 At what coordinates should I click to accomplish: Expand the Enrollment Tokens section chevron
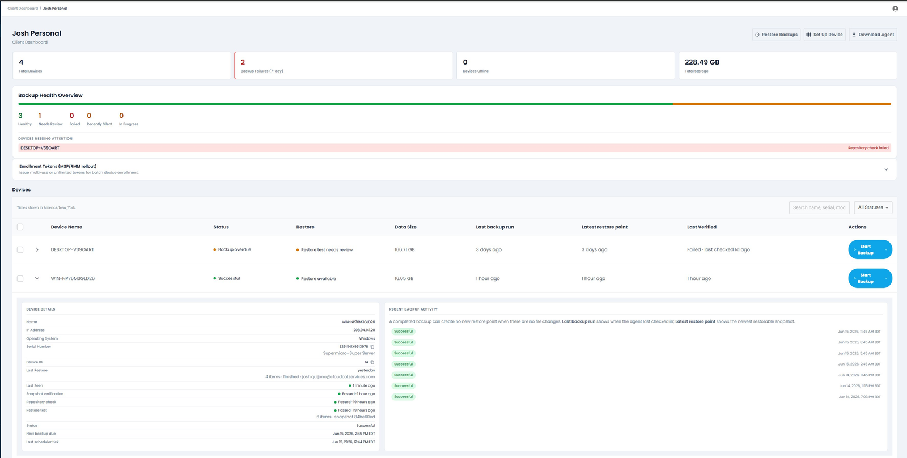click(x=886, y=169)
